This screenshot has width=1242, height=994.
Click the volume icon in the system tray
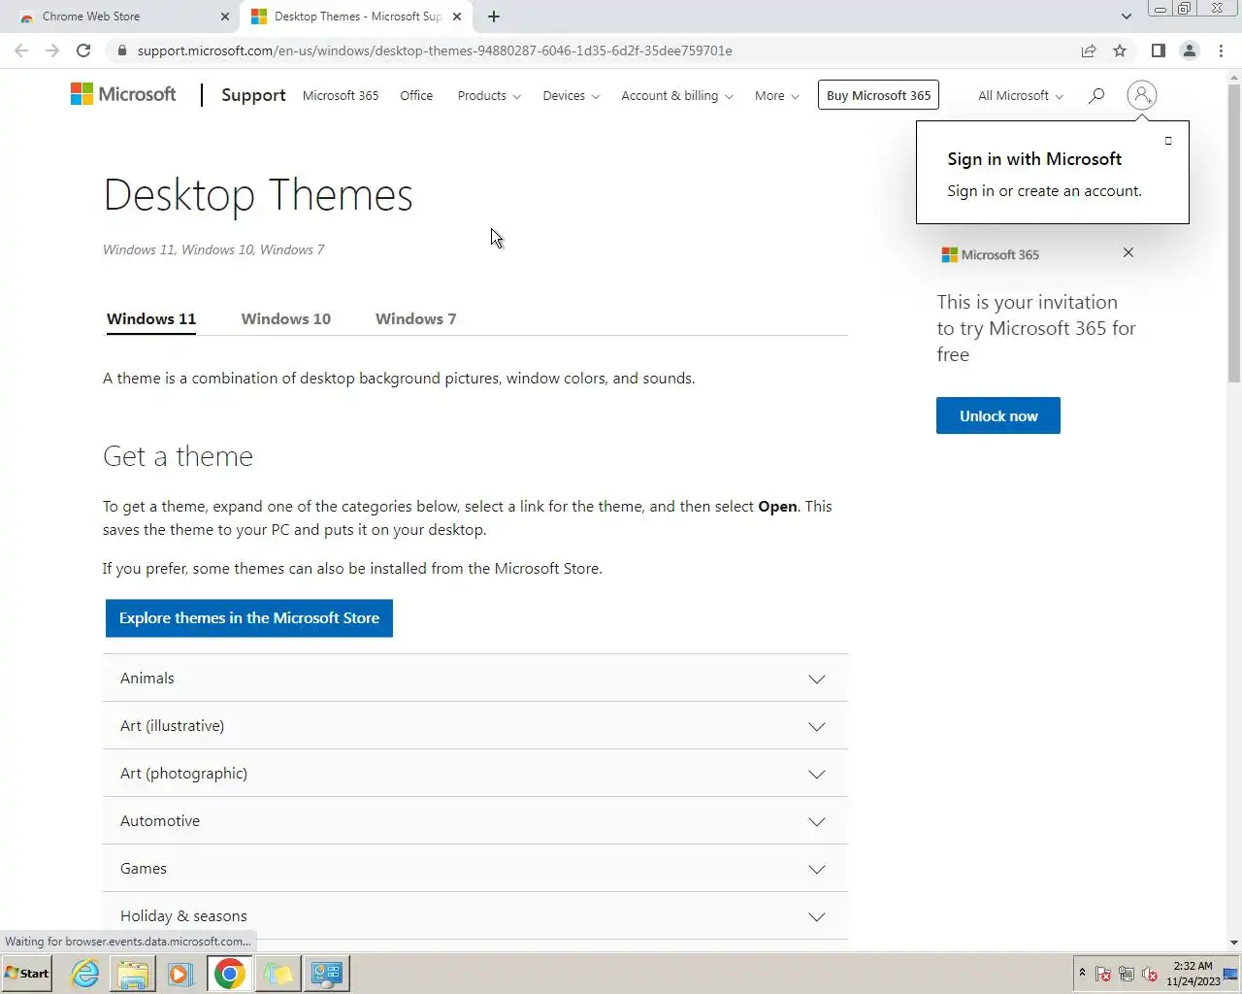click(x=1150, y=974)
